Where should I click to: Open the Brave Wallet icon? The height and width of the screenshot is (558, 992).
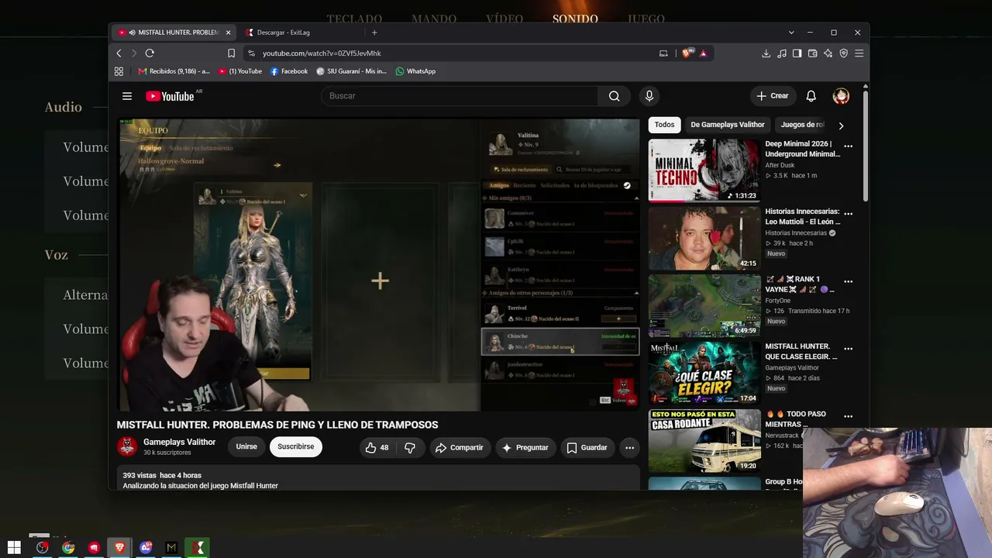(x=812, y=53)
